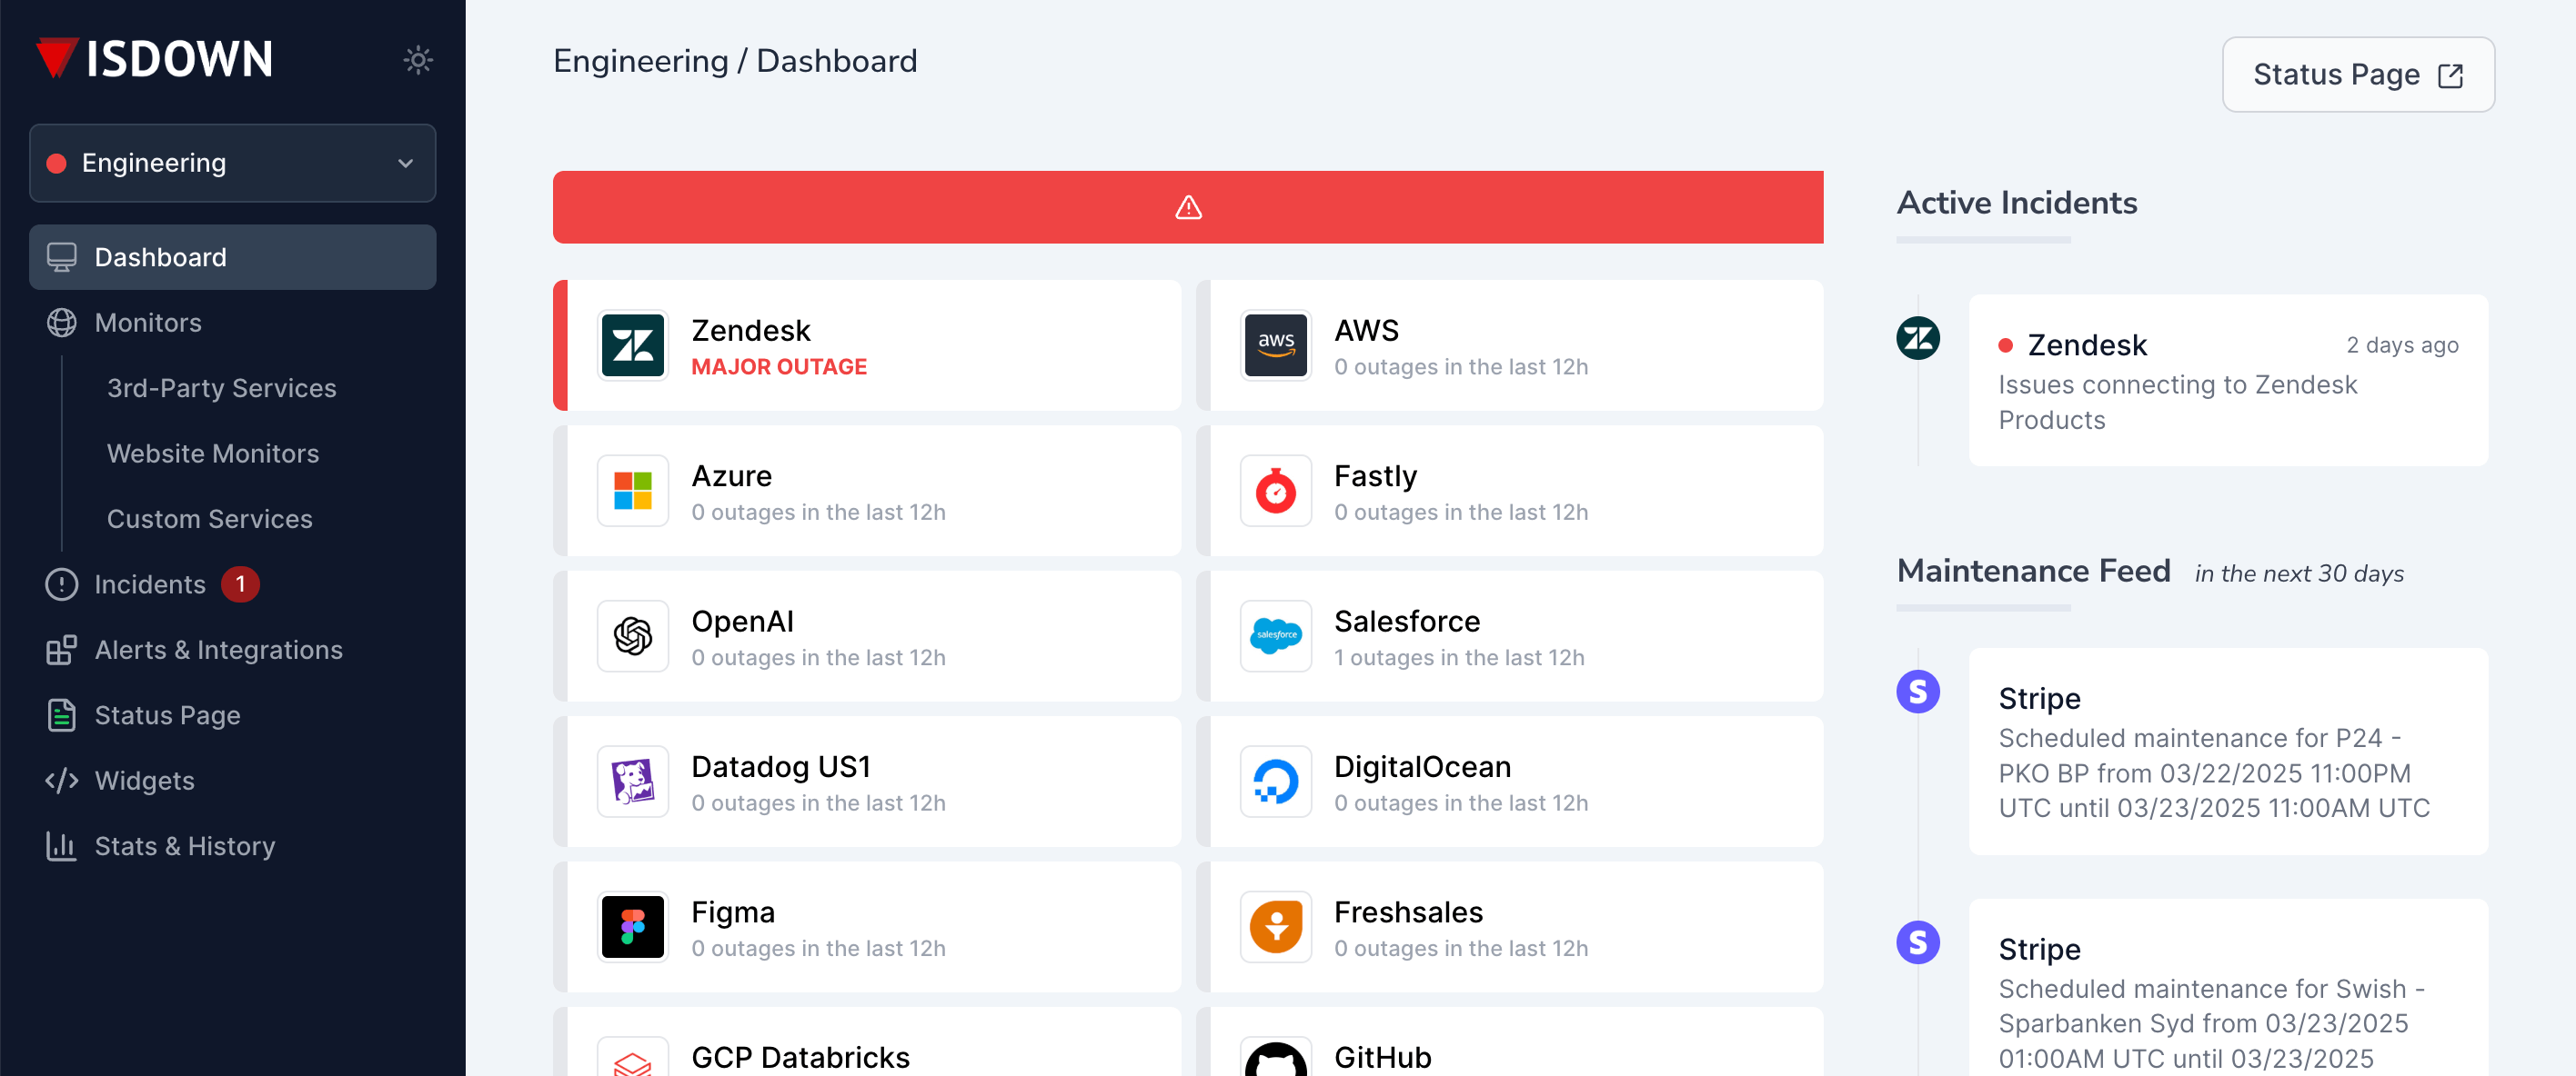Click MAJOR OUTAGE status text
Viewport: 2576px width, 1076px height.
point(779,366)
